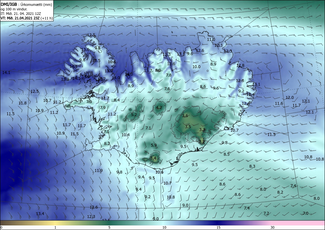Click the 7.2 value on the map

point(266,213)
